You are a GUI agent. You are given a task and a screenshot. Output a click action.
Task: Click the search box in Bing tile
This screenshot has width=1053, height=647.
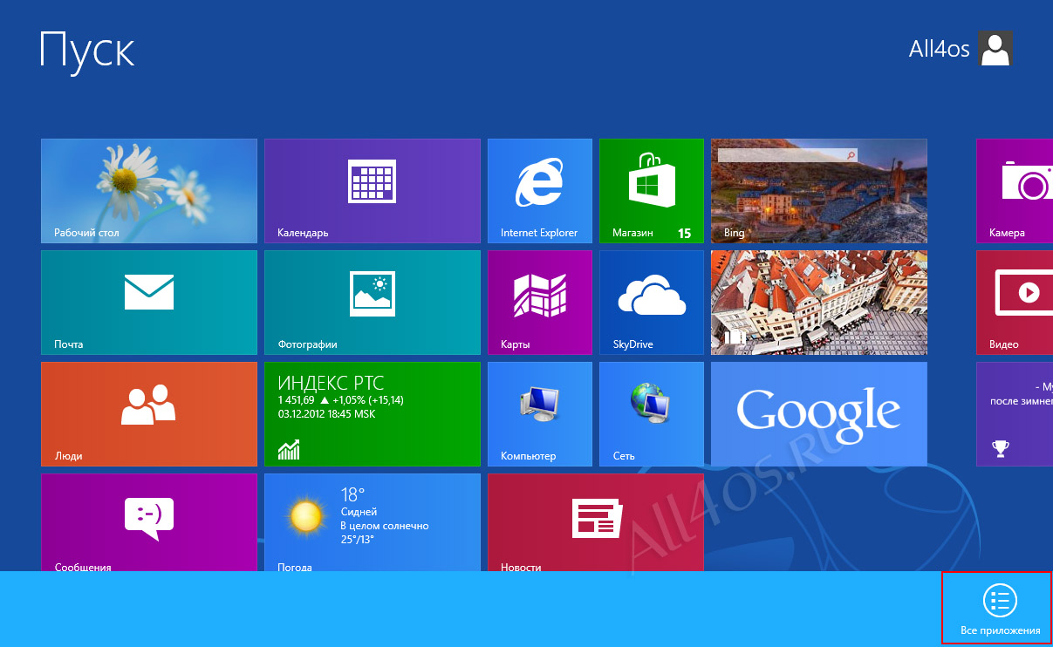click(x=787, y=155)
